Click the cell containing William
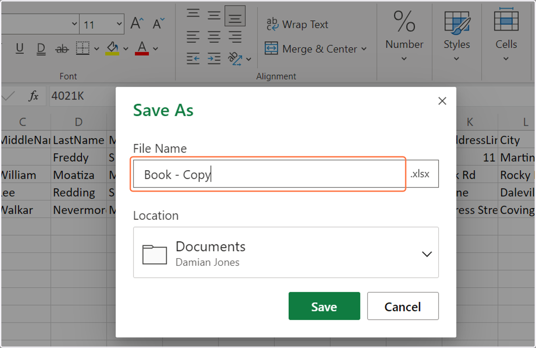The height and width of the screenshot is (348, 536). pos(25,175)
